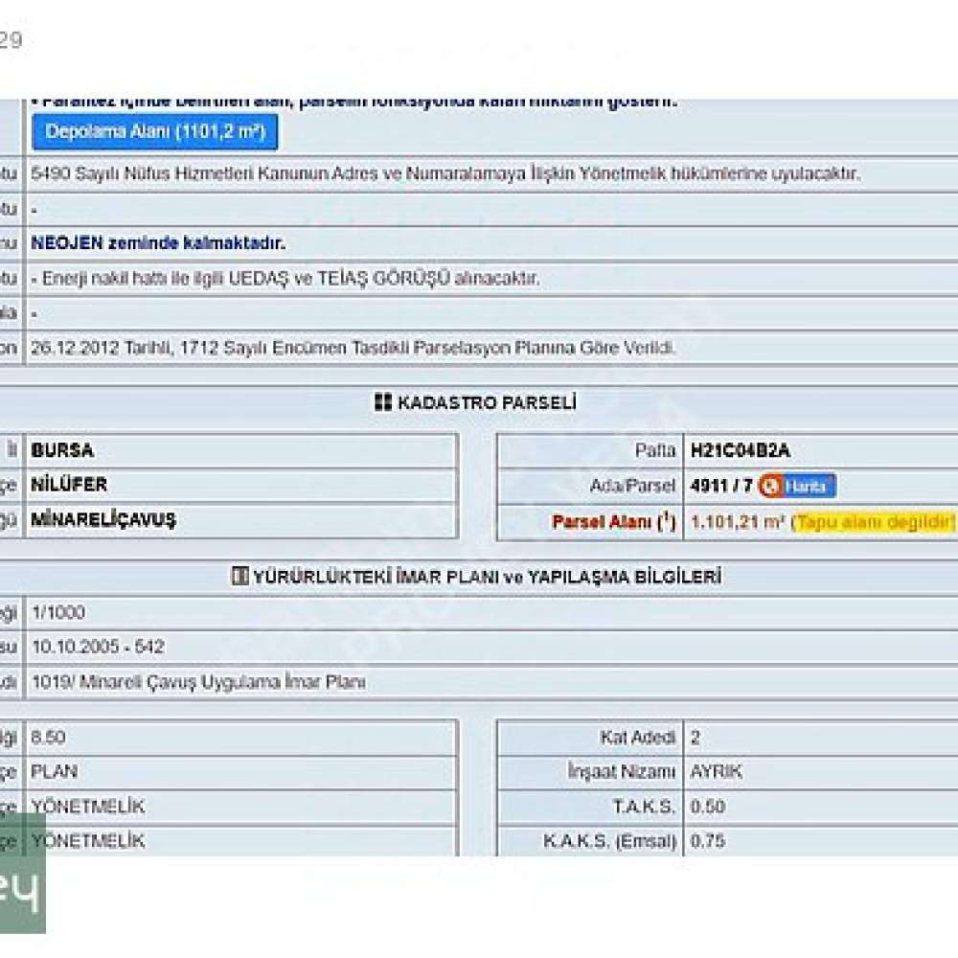Select the '4911 / 7' parcel number

coord(721,486)
